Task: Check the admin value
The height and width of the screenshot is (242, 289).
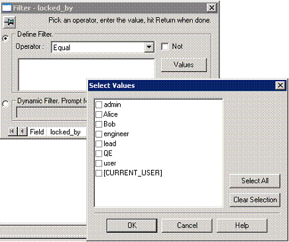Action: (x=99, y=104)
